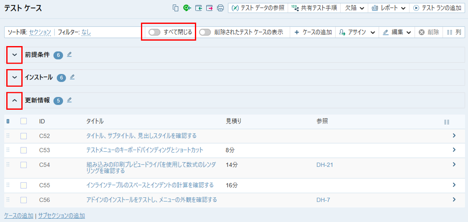
Task: Click the サブセクションの追加 link
Action: point(61,216)
